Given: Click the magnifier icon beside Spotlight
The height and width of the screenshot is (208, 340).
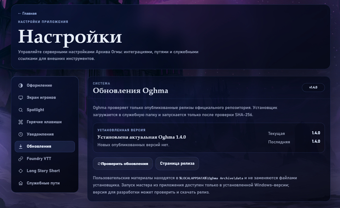Looking at the screenshot, I should point(20,110).
